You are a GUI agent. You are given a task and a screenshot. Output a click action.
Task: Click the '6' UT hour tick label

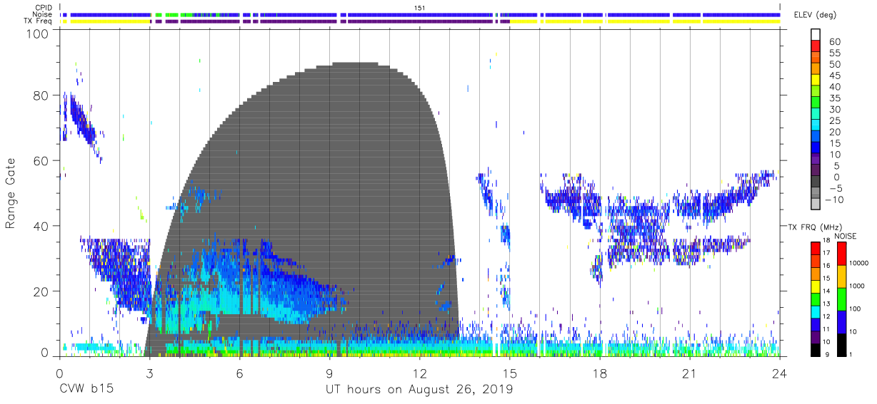coord(239,373)
